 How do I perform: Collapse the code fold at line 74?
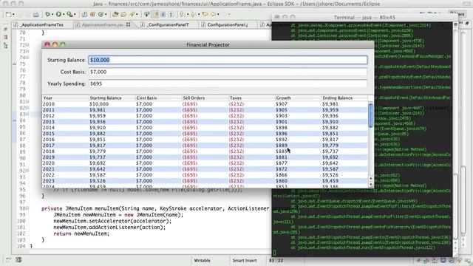point(27,58)
